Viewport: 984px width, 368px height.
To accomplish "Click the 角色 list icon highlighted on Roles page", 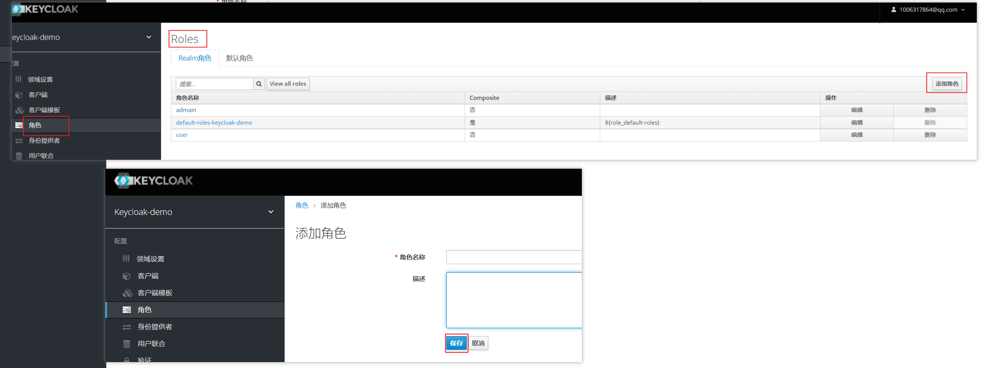I will (x=19, y=125).
